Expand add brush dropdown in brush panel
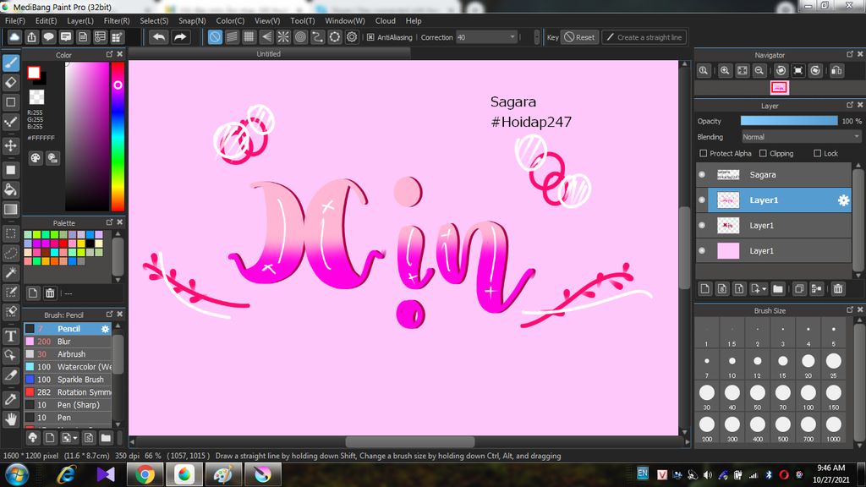 coord(75,438)
